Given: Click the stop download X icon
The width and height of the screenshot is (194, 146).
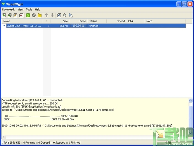Looking at the screenshot, I should click(x=34, y=15).
